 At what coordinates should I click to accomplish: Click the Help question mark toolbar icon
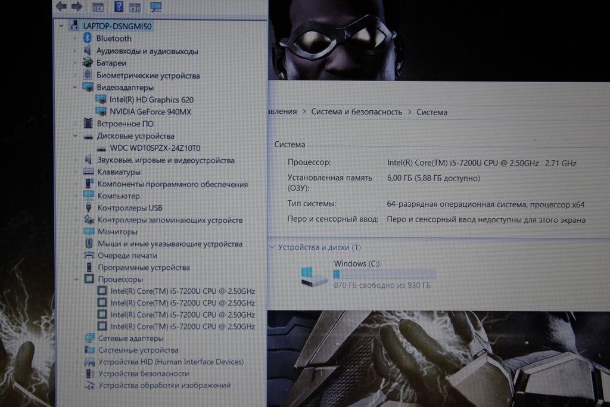click(x=119, y=6)
